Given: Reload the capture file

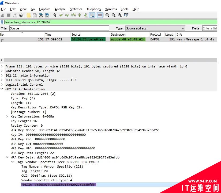Looking at the screenshot, I should (47, 15).
